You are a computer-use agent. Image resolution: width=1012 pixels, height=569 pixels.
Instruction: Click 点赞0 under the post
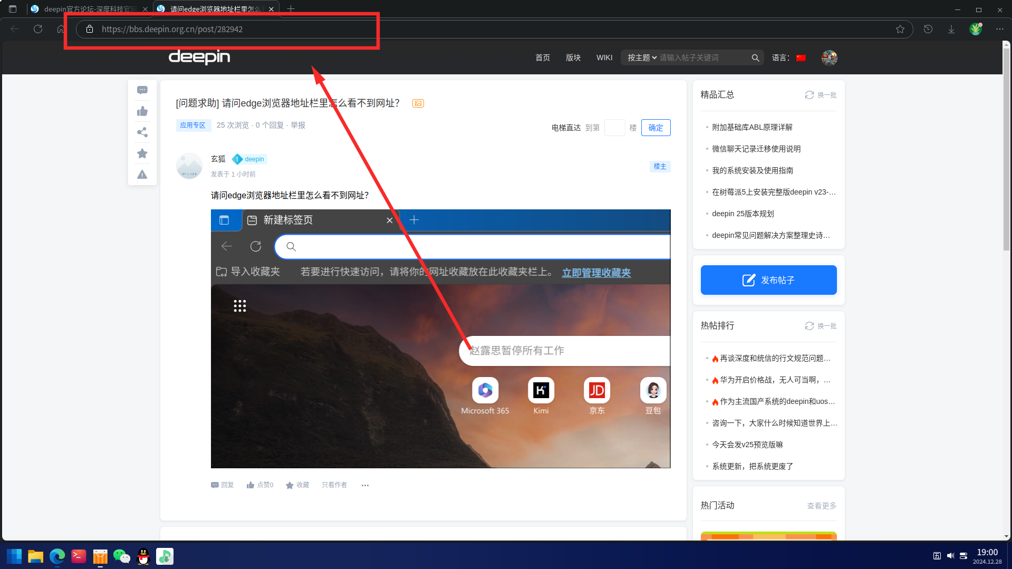pos(260,485)
